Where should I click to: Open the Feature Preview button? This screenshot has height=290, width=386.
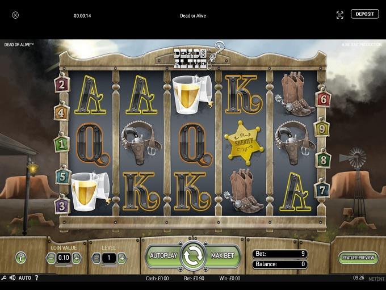pos(358,258)
